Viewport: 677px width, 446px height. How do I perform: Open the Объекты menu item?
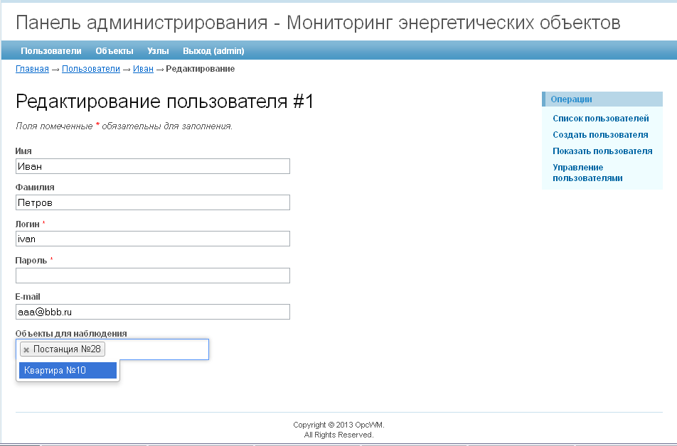[x=114, y=51]
